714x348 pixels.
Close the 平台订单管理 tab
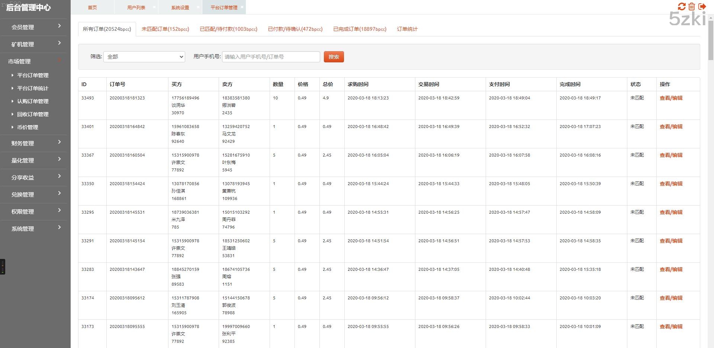(242, 7)
